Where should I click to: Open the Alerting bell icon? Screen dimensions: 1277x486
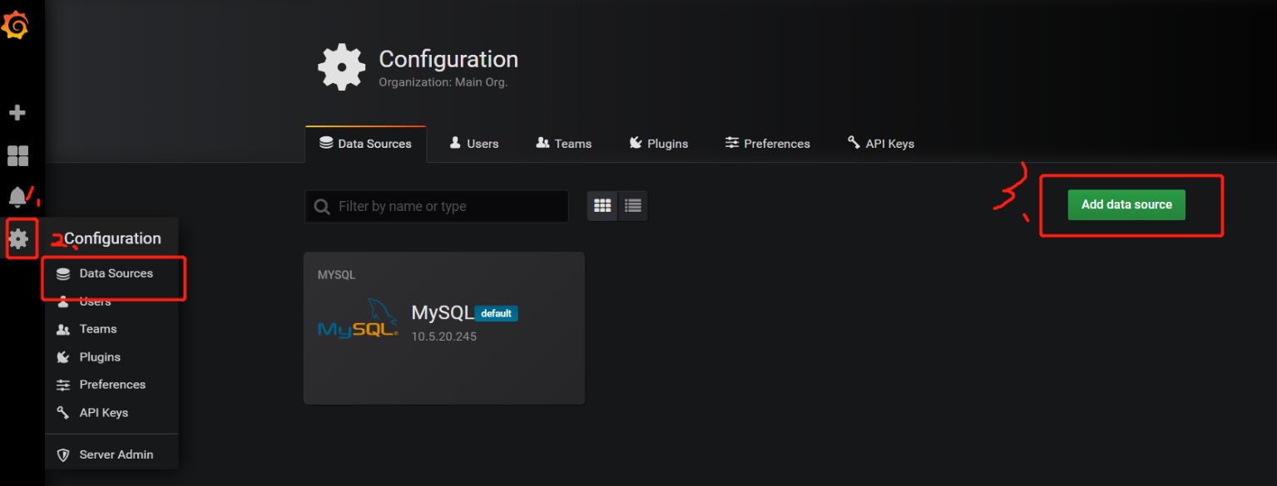pyautogui.click(x=17, y=197)
